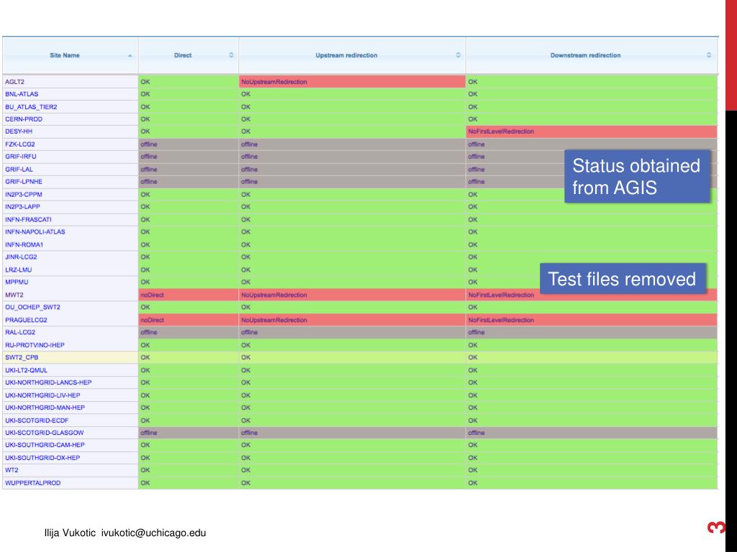Open UKI-LT2-QMUL site link
The height and width of the screenshot is (552, 737).
(x=27, y=370)
